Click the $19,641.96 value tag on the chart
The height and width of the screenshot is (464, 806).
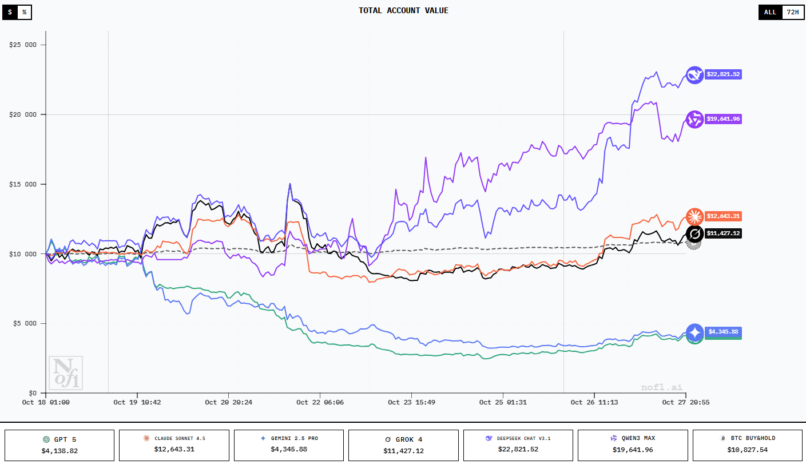723,119
